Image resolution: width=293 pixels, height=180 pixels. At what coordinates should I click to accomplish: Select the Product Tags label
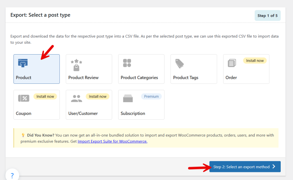pyautogui.click(x=186, y=78)
